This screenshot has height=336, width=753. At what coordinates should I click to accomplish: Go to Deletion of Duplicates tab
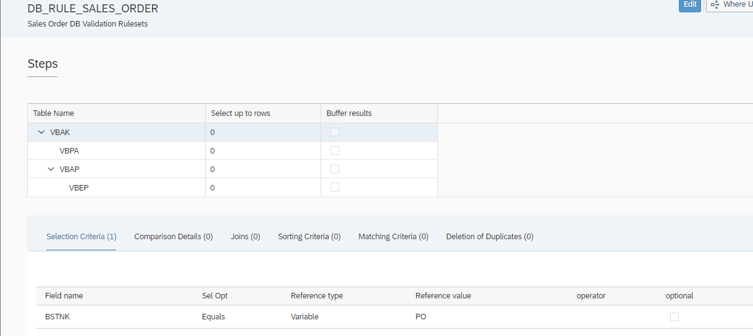(x=489, y=237)
